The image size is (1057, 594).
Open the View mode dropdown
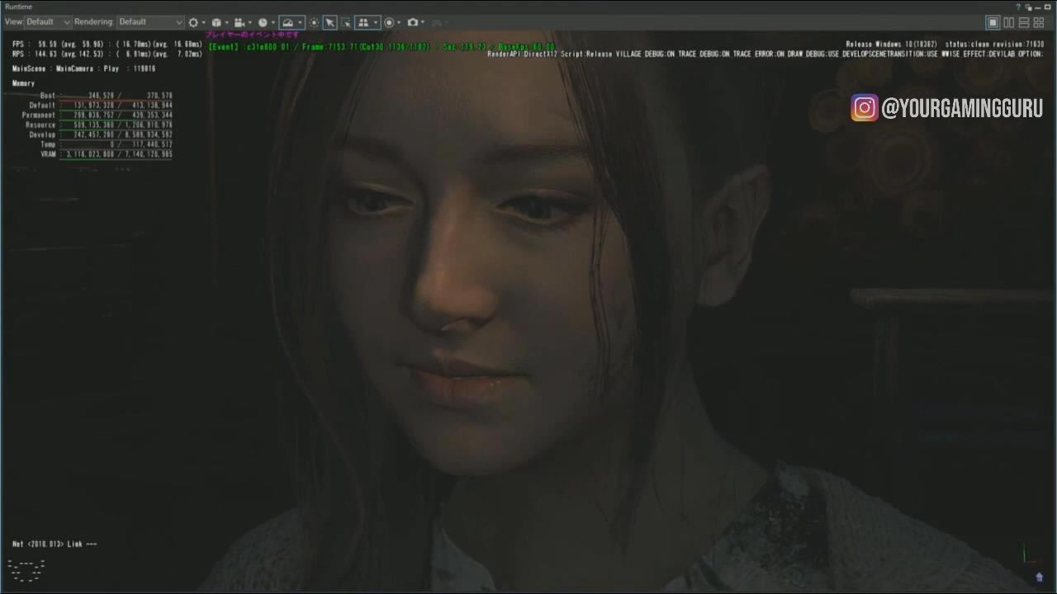47,22
